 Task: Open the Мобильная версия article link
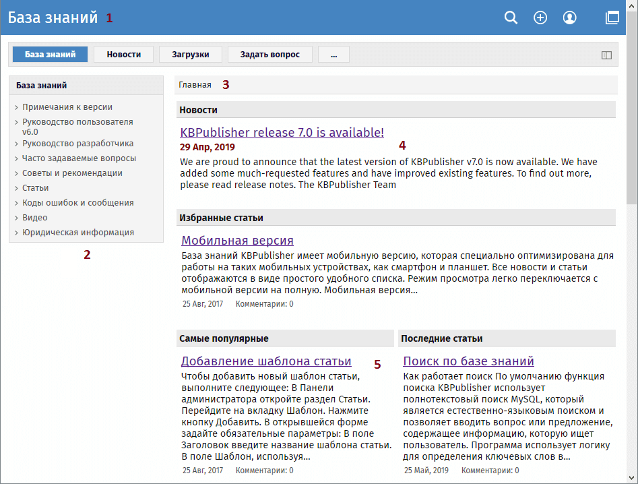coord(238,240)
